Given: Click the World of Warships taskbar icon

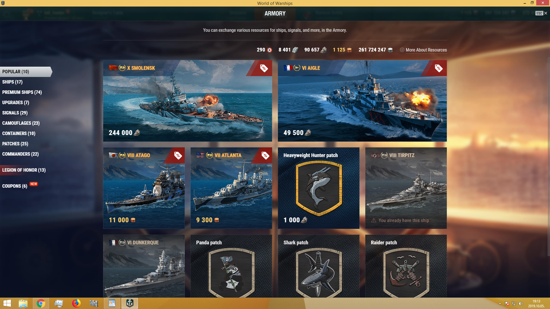Looking at the screenshot, I should click(130, 303).
